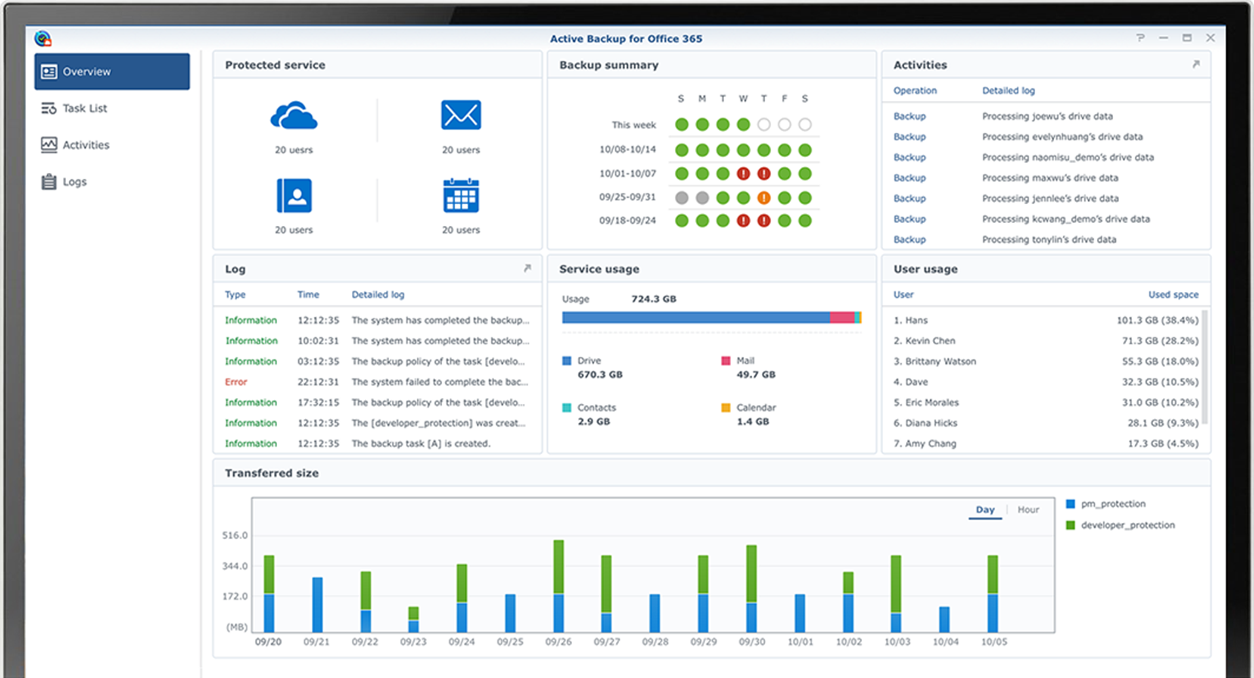The image size is (1254, 678).
Task: Click the Drive blue legend swatch
Action: [x=567, y=361]
